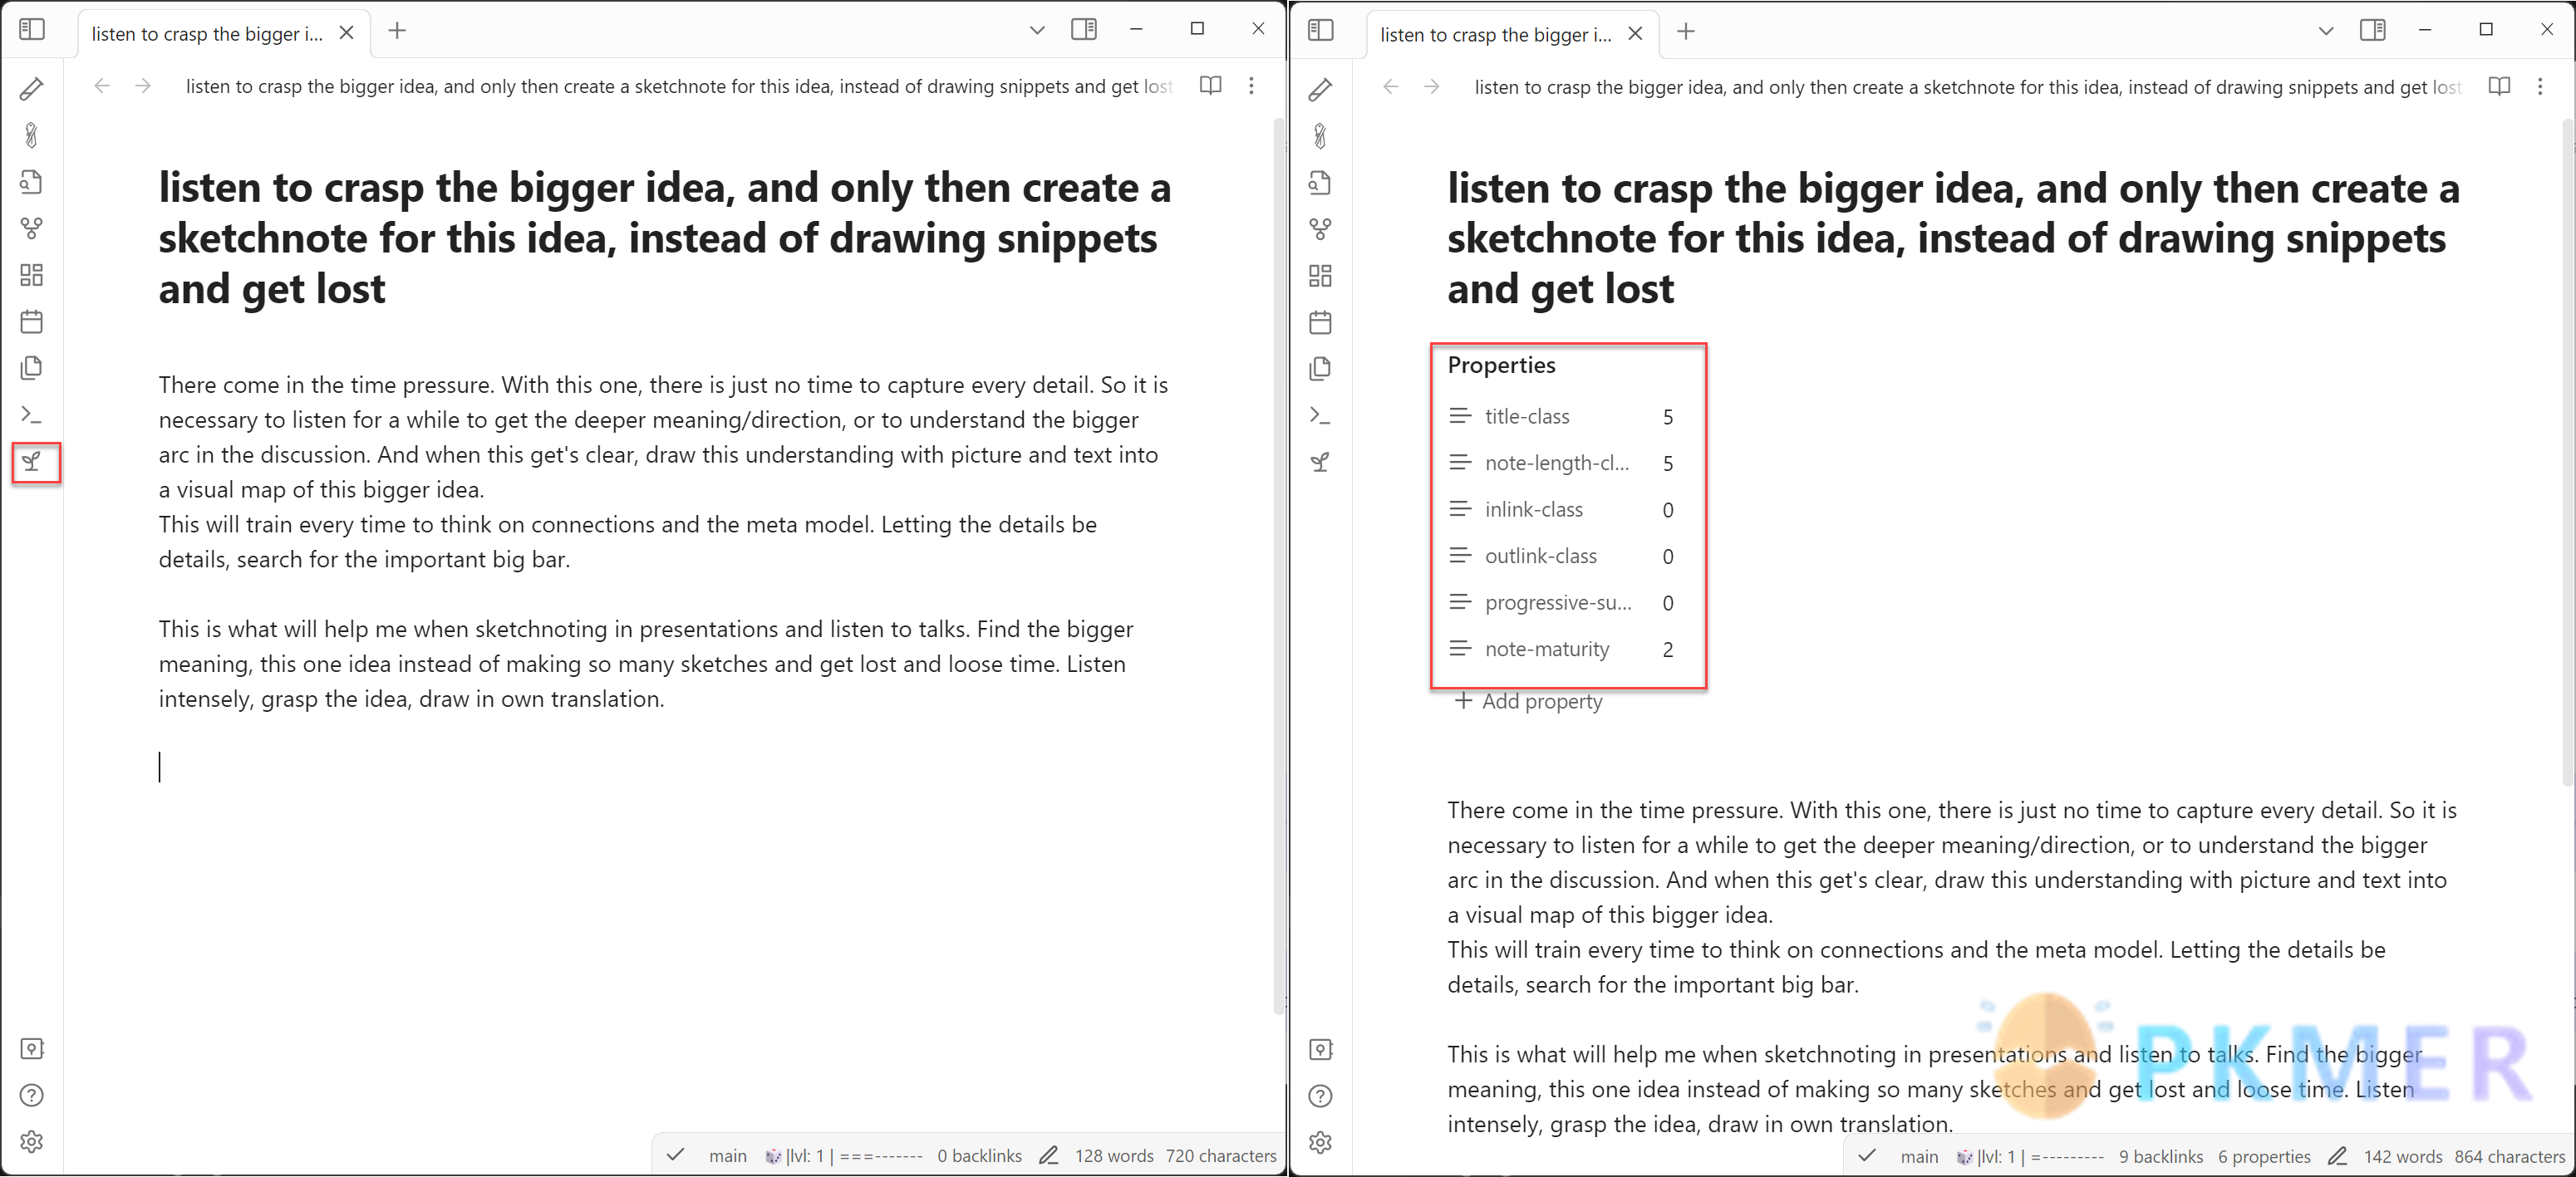This screenshot has width=2576, height=1177.
Task: Open daily note calendar icon in right window
Action: (x=1320, y=322)
